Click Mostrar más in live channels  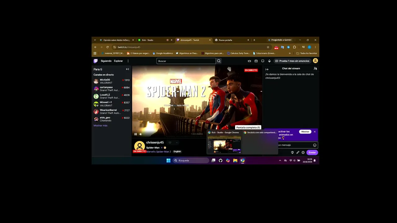tap(100, 125)
